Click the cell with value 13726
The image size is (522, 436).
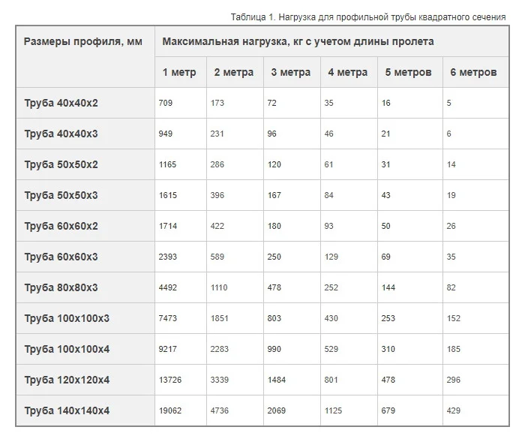[x=170, y=380]
